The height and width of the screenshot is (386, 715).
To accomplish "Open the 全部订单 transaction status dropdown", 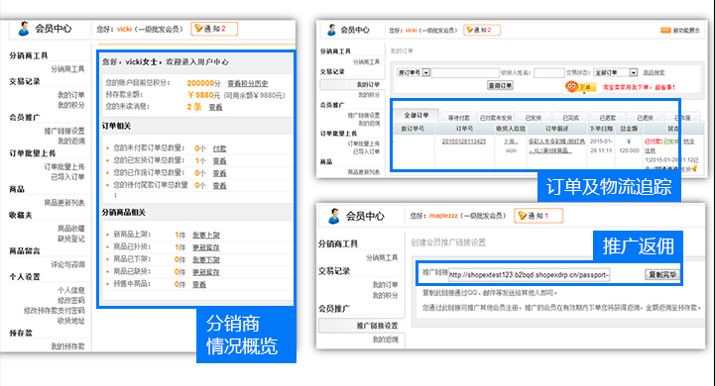I will coord(615,72).
